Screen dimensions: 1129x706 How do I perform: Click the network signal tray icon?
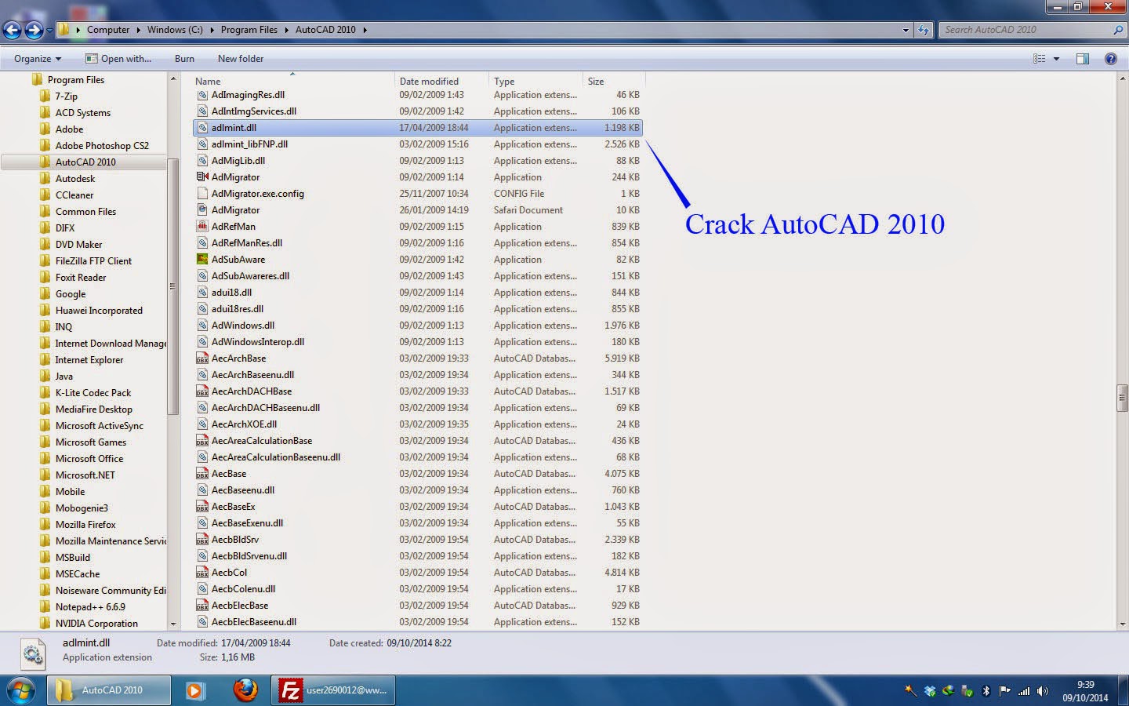click(x=1024, y=691)
